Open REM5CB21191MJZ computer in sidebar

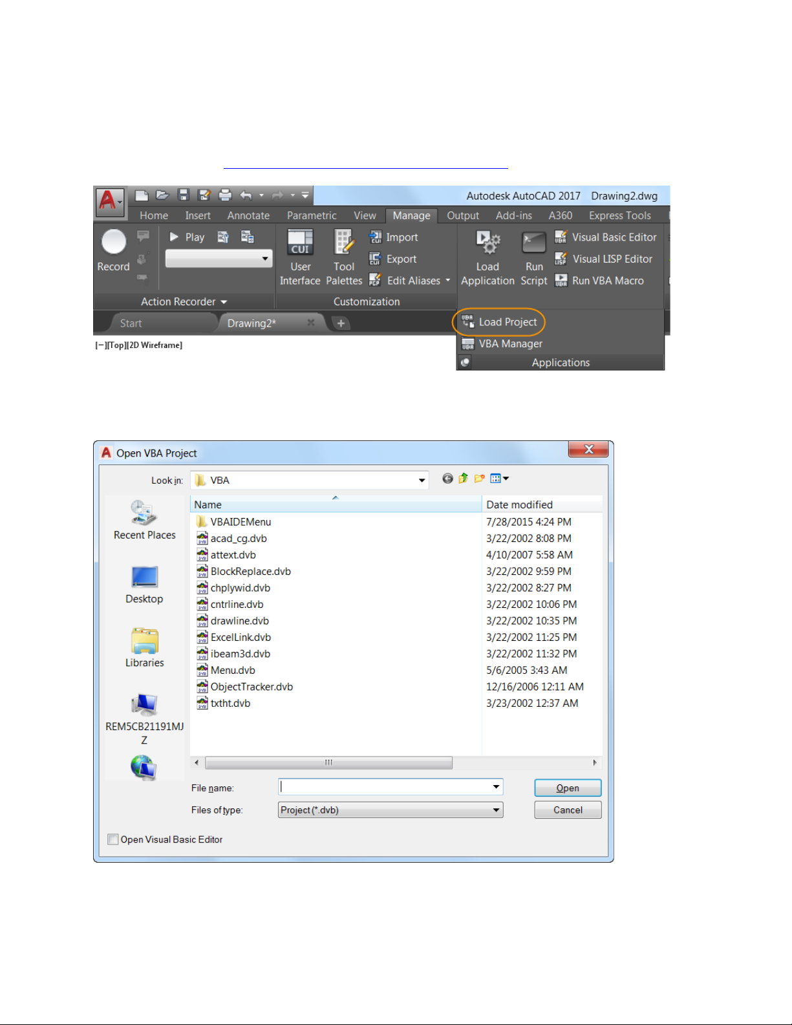click(x=144, y=718)
